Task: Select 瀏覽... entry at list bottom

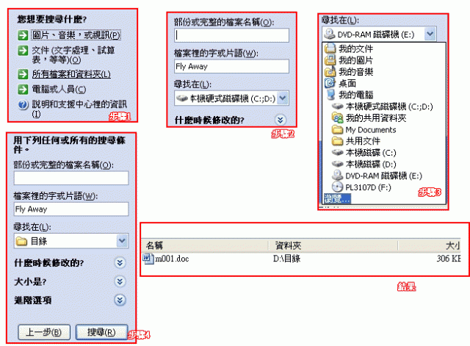Action: click(337, 198)
